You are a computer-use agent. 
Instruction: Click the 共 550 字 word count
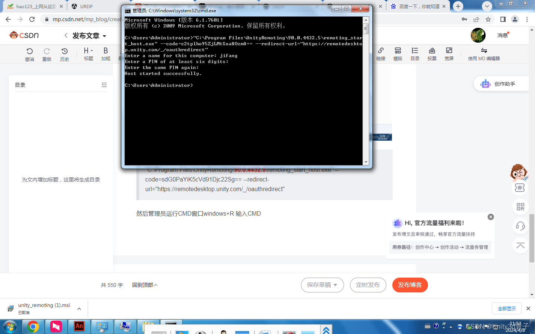[x=112, y=285]
